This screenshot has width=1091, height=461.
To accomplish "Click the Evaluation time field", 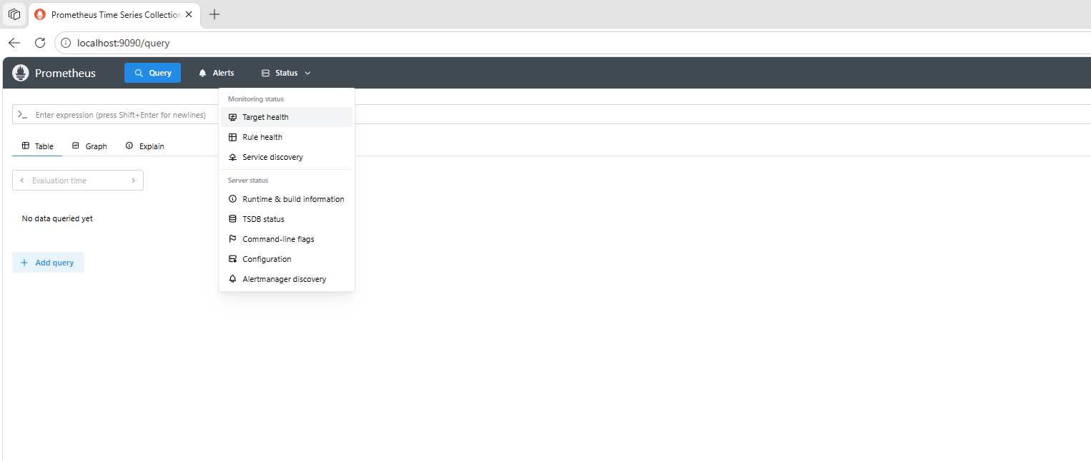I will tap(78, 181).
